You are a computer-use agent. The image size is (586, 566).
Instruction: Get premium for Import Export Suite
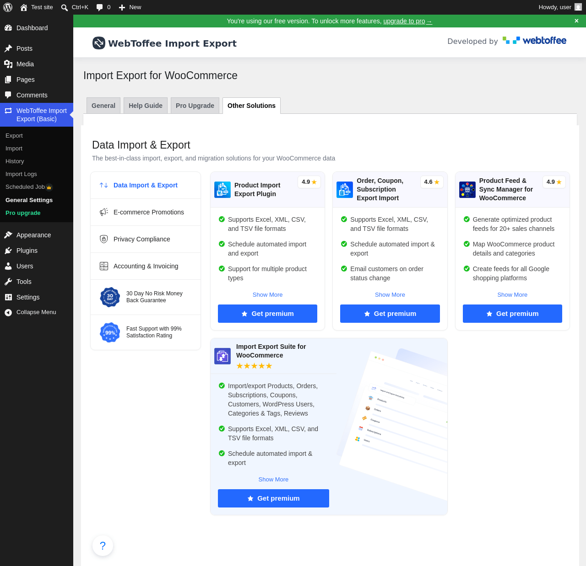[x=273, y=498]
